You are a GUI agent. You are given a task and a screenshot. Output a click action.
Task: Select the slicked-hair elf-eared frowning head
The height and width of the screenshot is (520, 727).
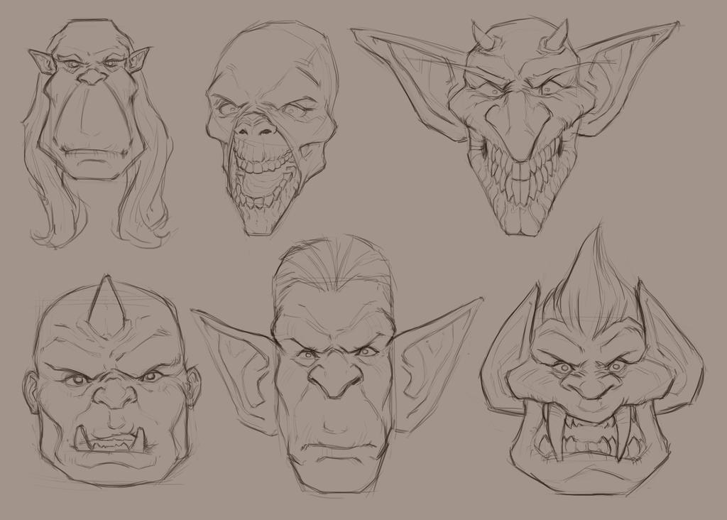[337, 367]
